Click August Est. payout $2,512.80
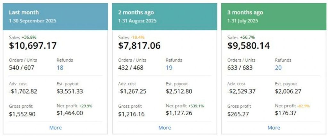Viewport: 328px width, 136px height. 179,91
